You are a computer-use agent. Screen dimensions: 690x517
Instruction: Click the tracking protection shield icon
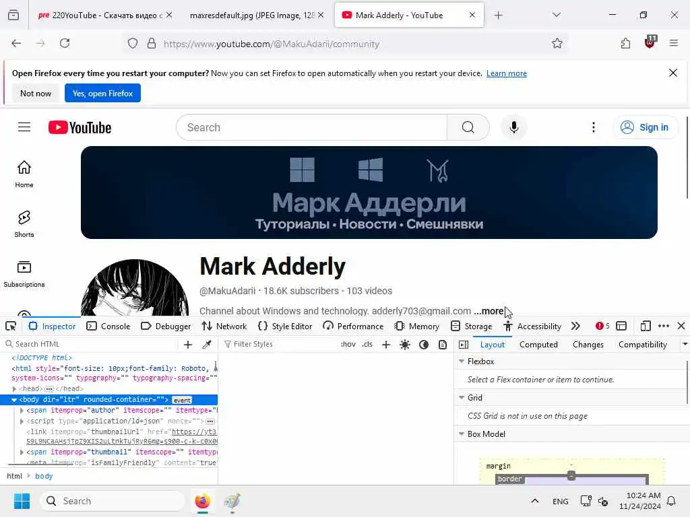(133, 43)
